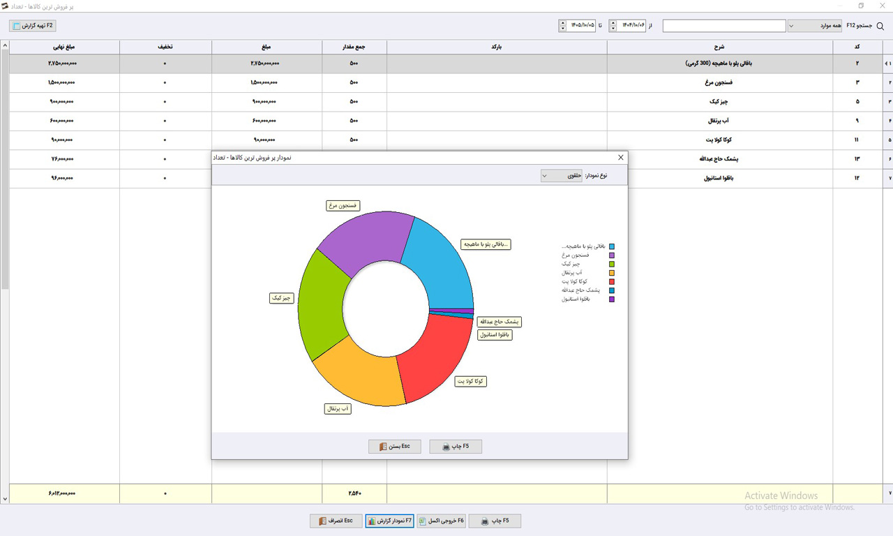Screen dimensions: 893x536
Task: Click the F2 تهیه گزارش report button
Action: coord(33,26)
